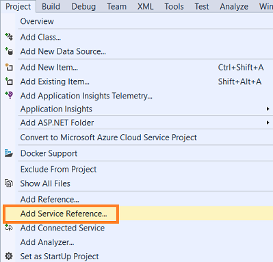Open the Team menu
The width and height of the screenshot is (273, 262).
pyautogui.click(x=116, y=6)
